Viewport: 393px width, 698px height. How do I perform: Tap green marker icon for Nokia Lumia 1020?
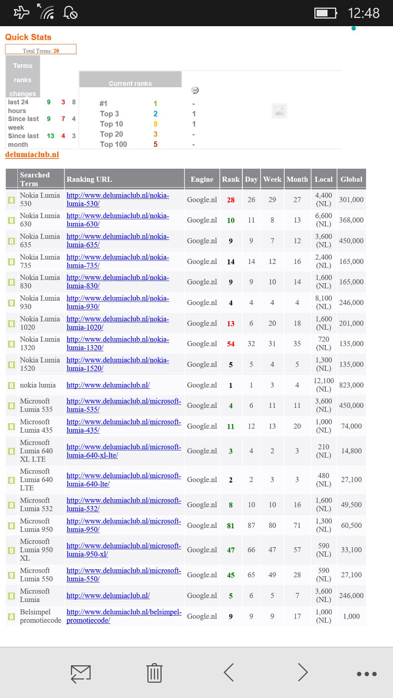pyautogui.click(x=12, y=324)
